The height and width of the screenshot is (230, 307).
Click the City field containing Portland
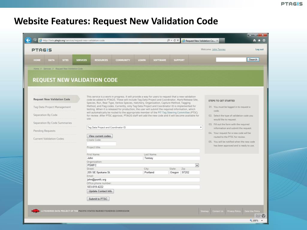(156, 172)
